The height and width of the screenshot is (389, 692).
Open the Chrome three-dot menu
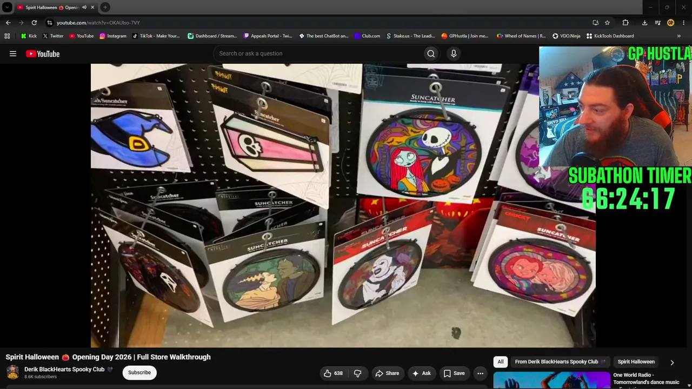684,23
